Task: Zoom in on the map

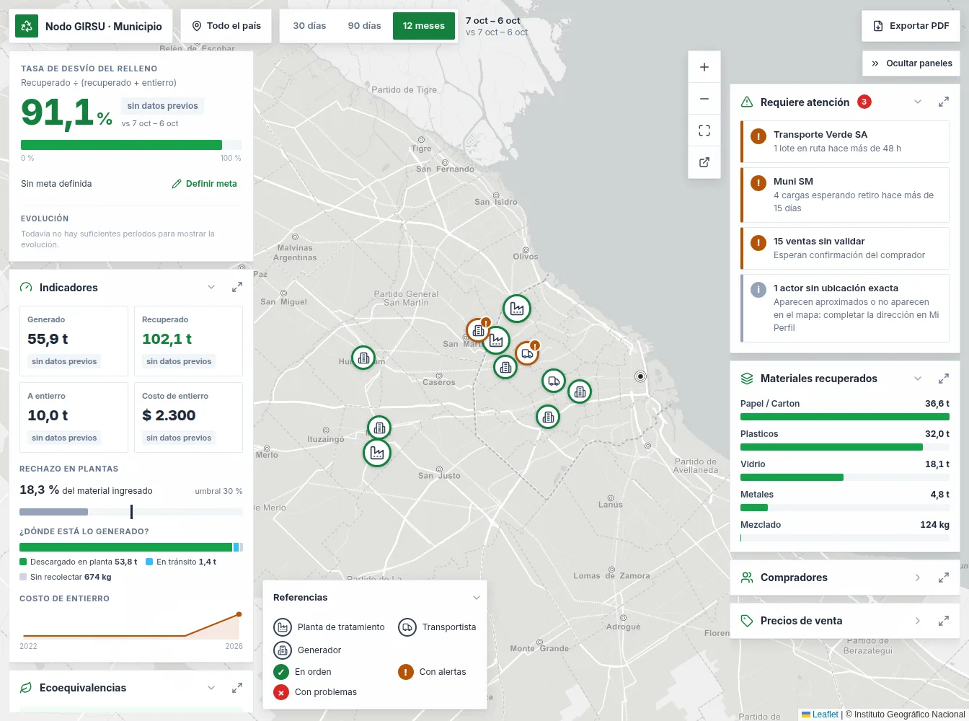Action: point(704,67)
